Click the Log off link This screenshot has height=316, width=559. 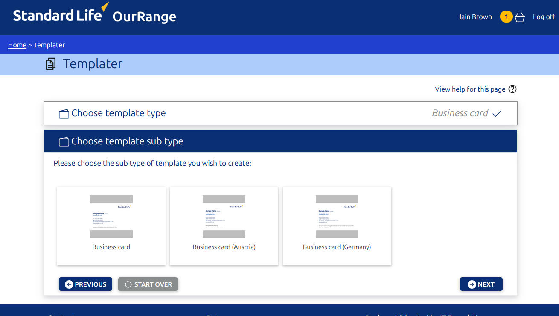click(544, 17)
